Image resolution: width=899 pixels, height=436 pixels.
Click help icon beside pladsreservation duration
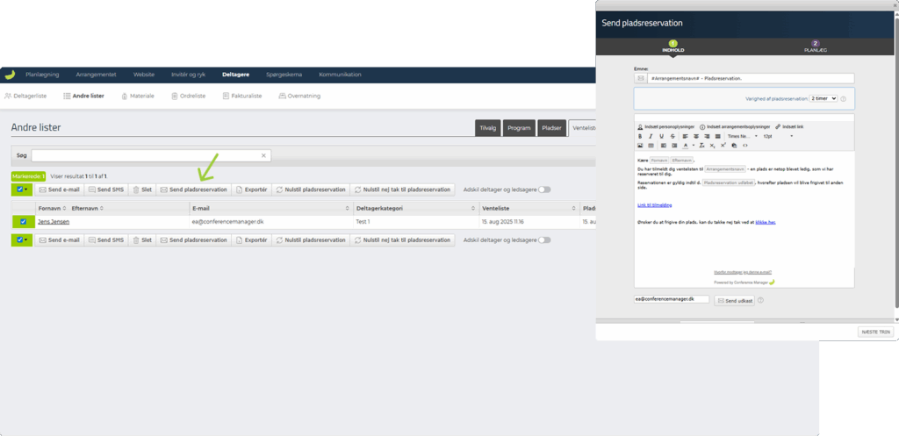pos(844,98)
